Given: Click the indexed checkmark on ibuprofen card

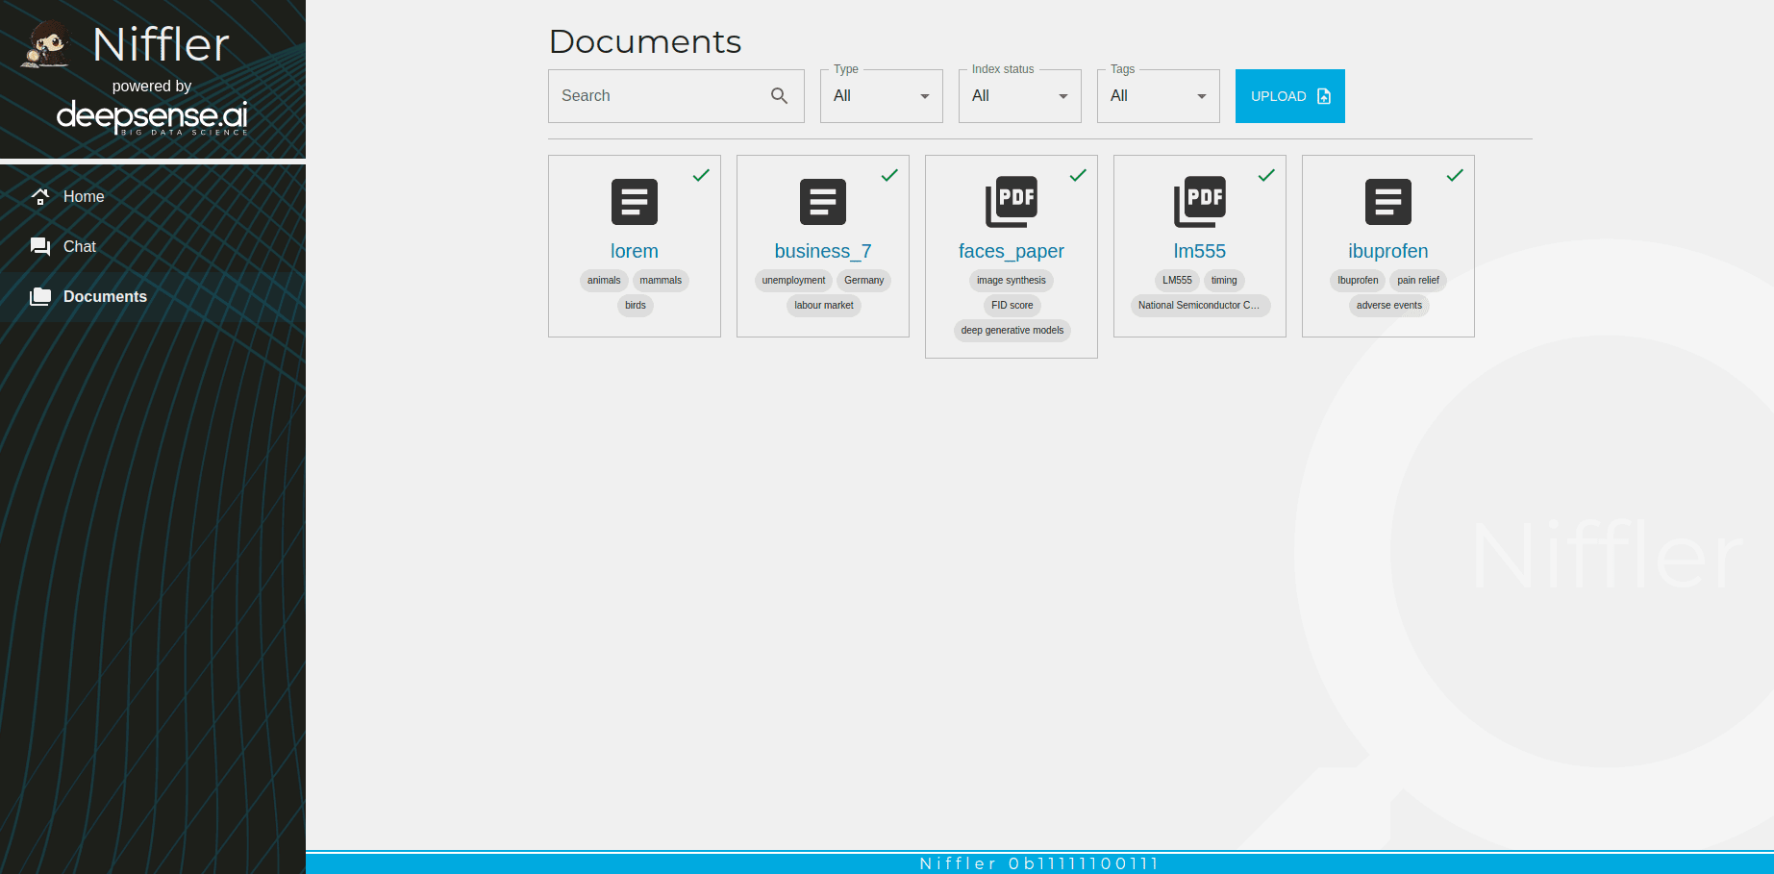Looking at the screenshot, I should pyautogui.click(x=1455, y=175).
